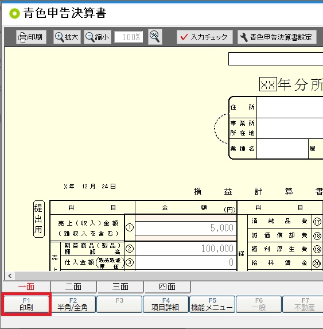Toggle F2 半角/全角 input mode
323x329 pixels.
(x=73, y=304)
